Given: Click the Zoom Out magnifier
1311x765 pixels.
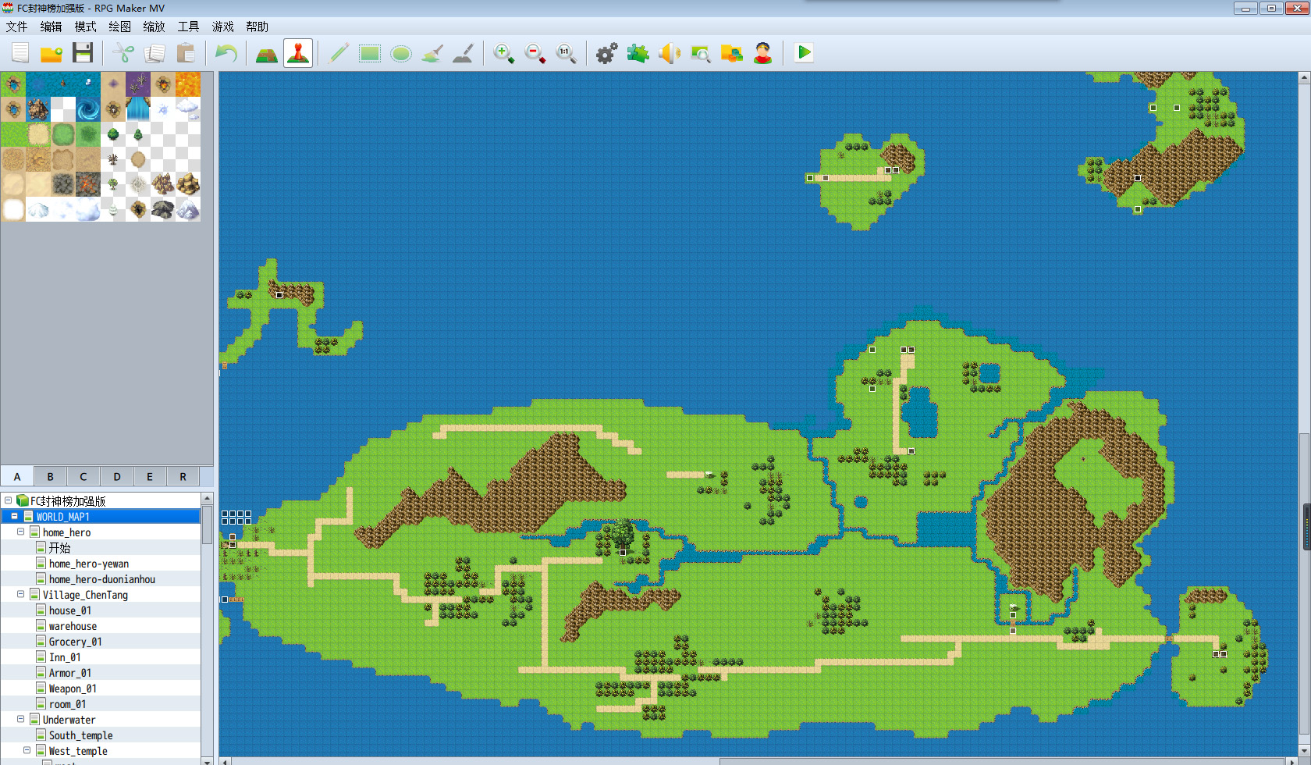Looking at the screenshot, I should tap(535, 53).
